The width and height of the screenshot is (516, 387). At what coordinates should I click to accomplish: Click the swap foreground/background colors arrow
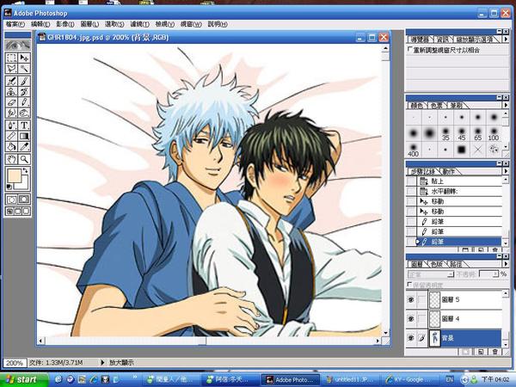(25, 171)
